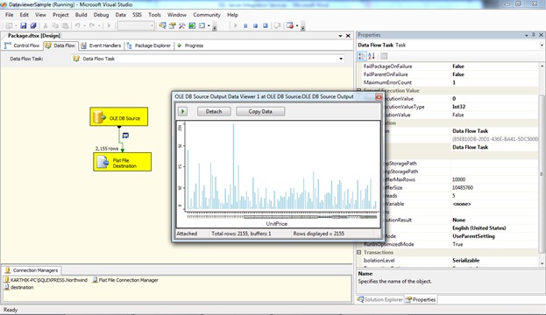Click the Copy toolbar icon
This screenshot has width=546, height=315.
point(55,25)
